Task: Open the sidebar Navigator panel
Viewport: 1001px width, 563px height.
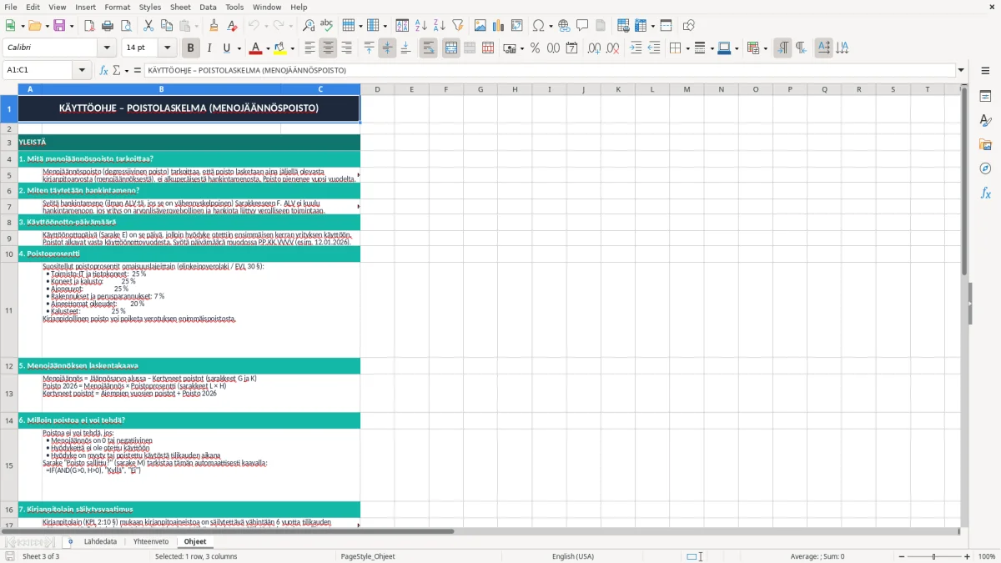Action: coord(985,168)
